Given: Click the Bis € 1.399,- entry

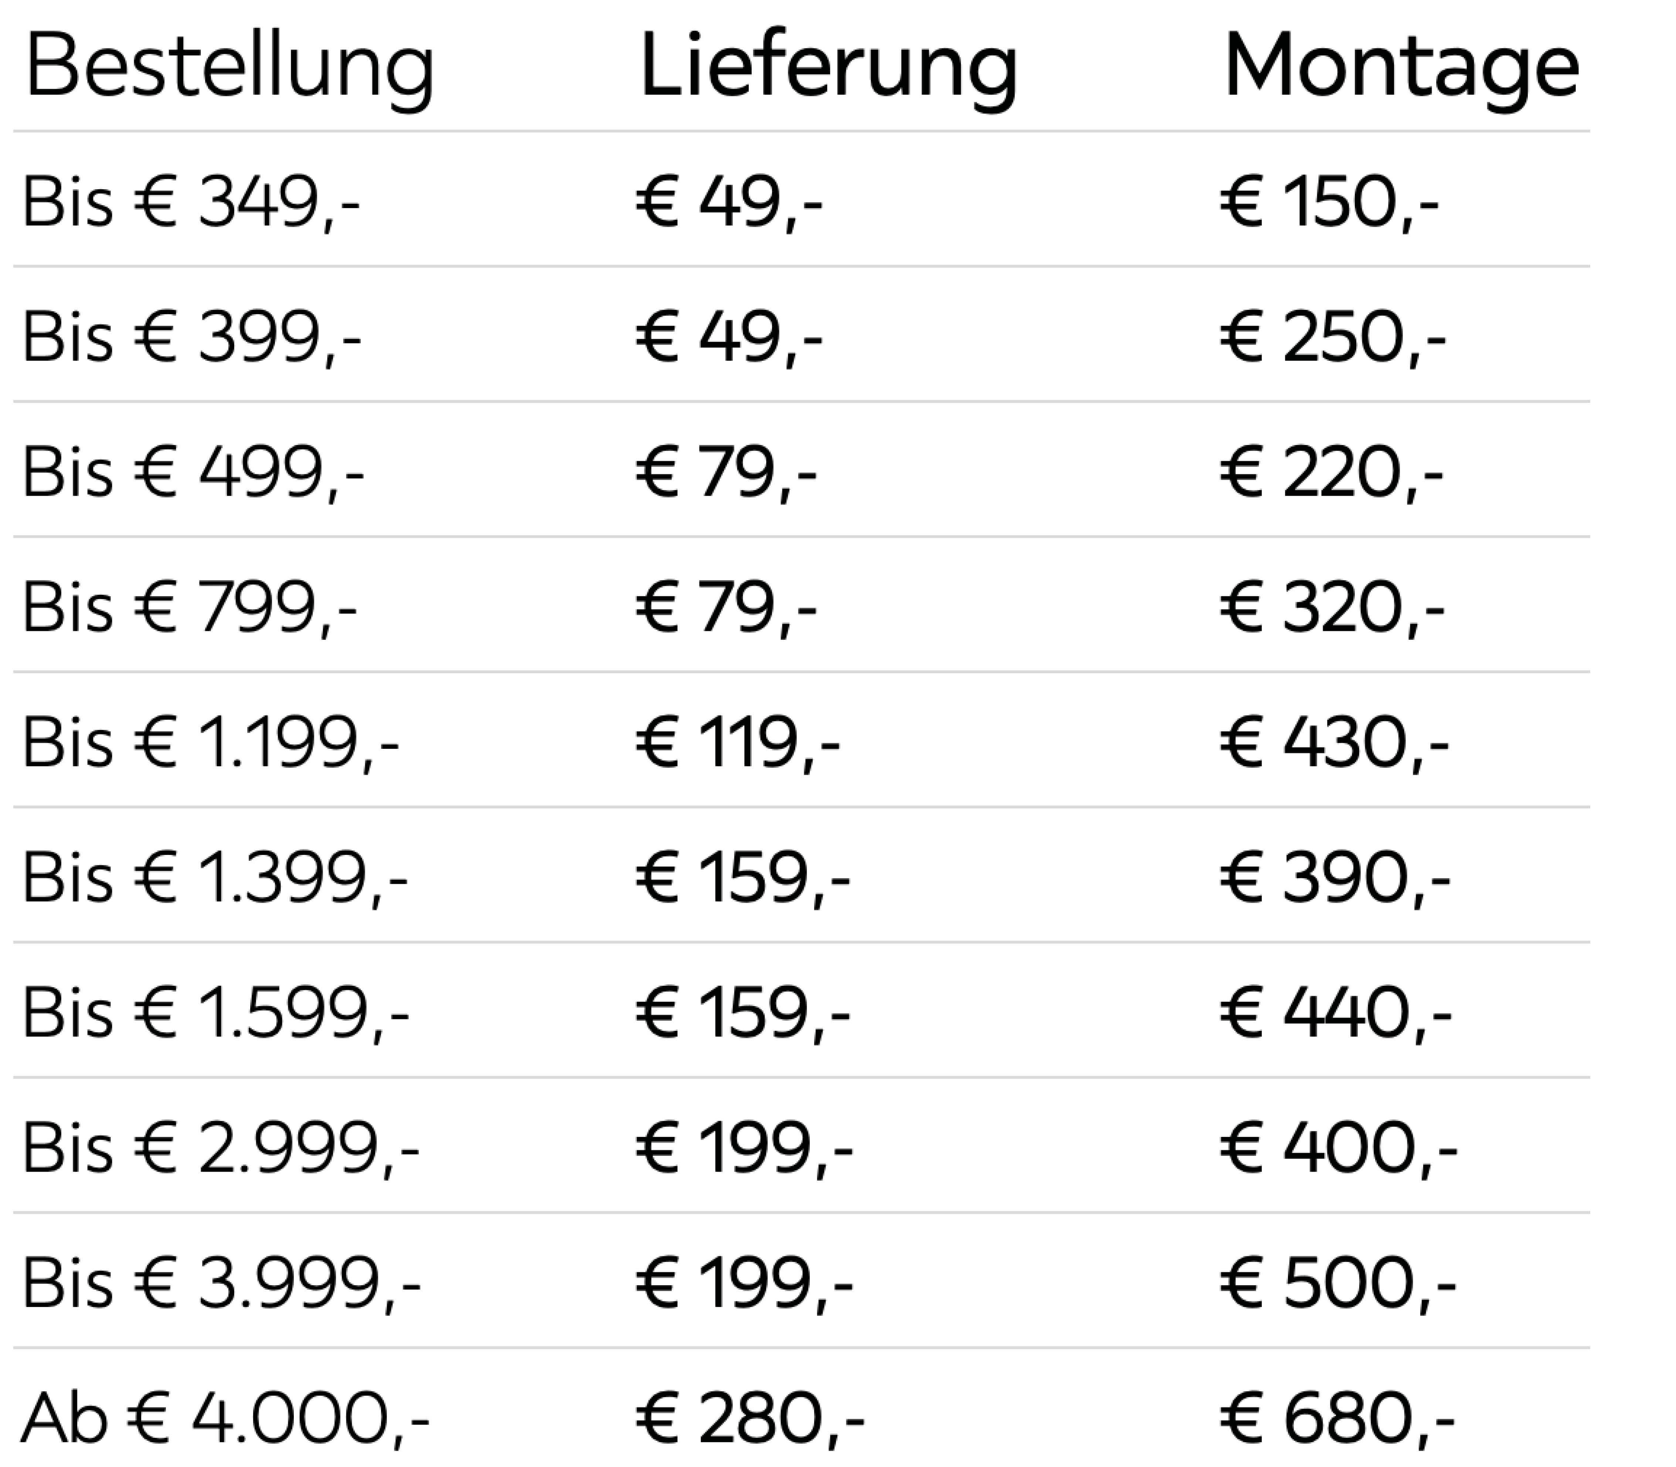Looking at the screenshot, I should tap(214, 877).
